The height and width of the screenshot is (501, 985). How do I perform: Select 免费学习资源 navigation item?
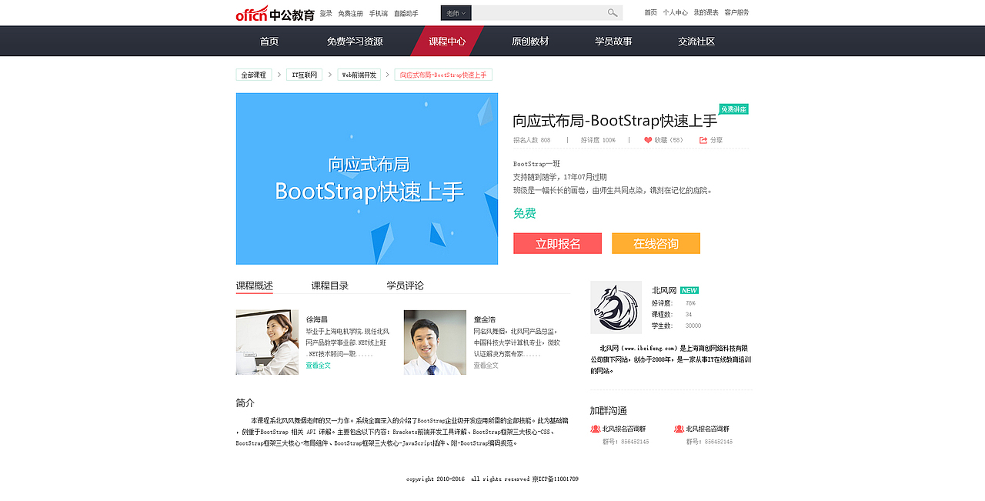point(355,42)
